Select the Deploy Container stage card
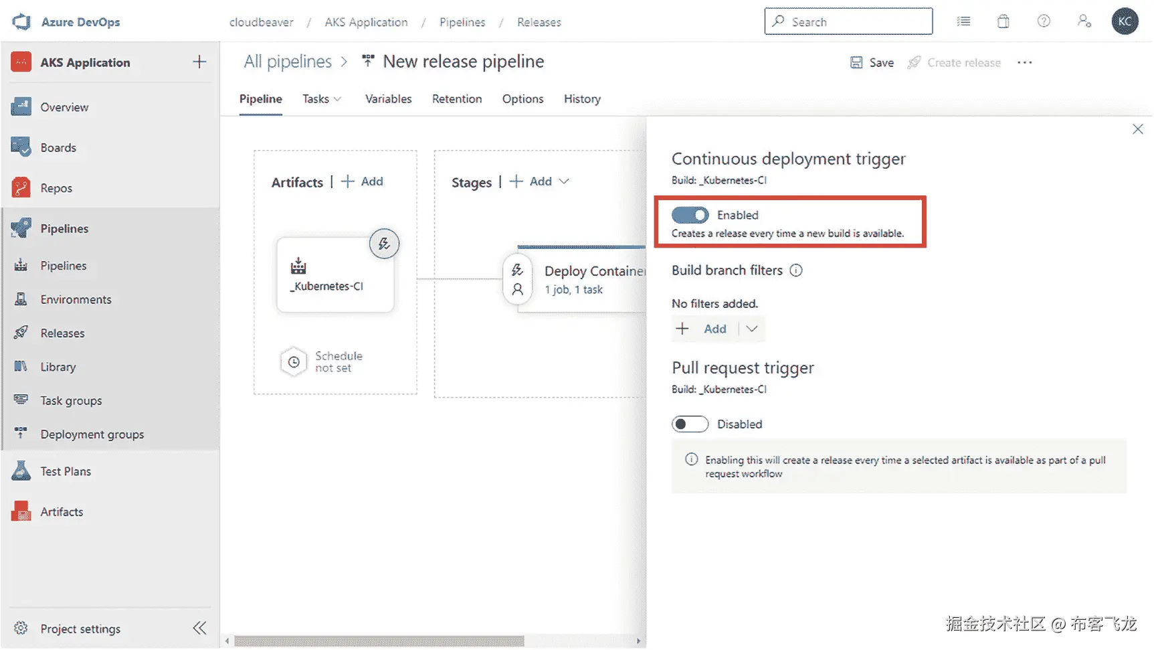The width and height of the screenshot is (1154, 650). 581,279
